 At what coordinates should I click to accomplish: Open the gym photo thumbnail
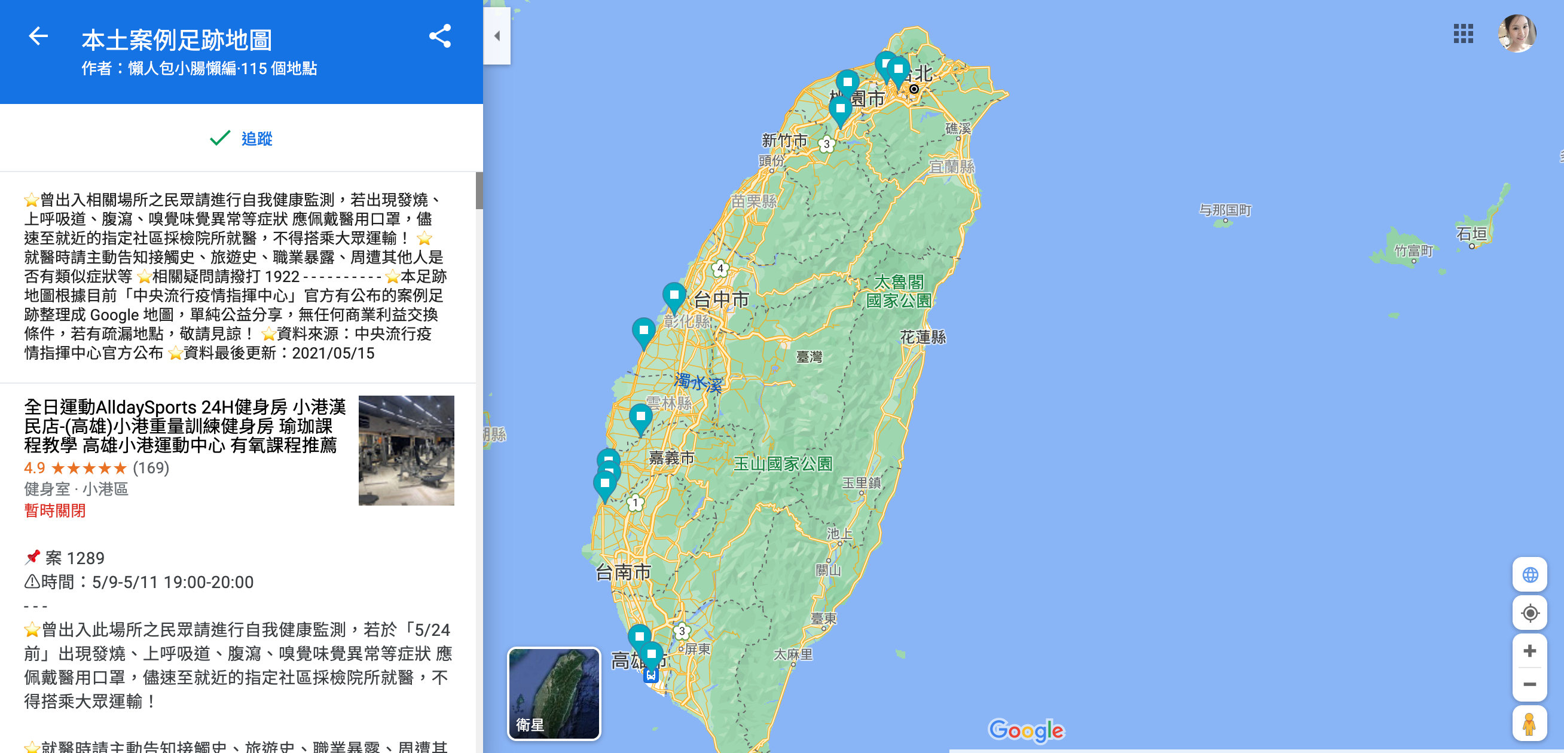coord(406,450)
